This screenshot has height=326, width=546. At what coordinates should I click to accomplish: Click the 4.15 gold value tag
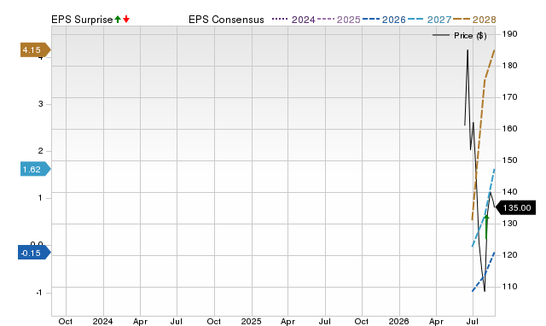36,50
